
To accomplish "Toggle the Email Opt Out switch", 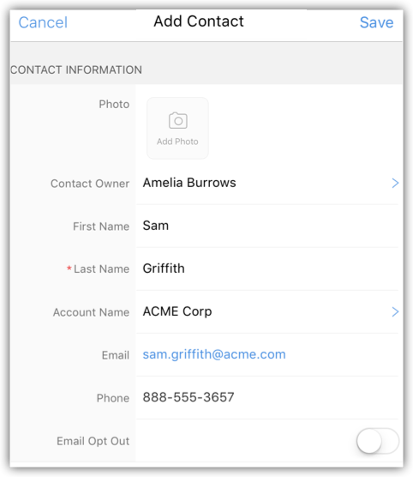I will (378, 441).
